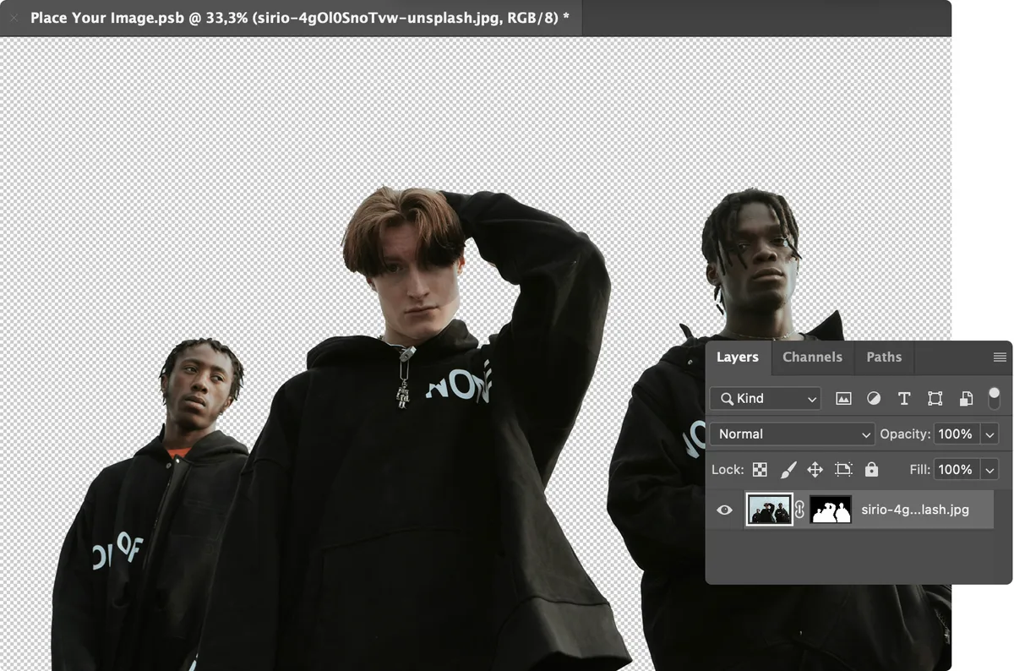This screenshot has width=1014, height=671.
Task: Filter layers by shape layer icon
Action: [935, 399]
